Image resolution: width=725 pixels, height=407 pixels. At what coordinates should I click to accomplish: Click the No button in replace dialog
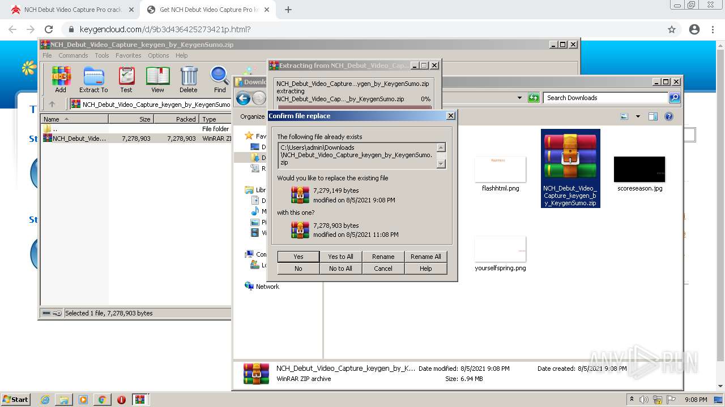[298, 269]
